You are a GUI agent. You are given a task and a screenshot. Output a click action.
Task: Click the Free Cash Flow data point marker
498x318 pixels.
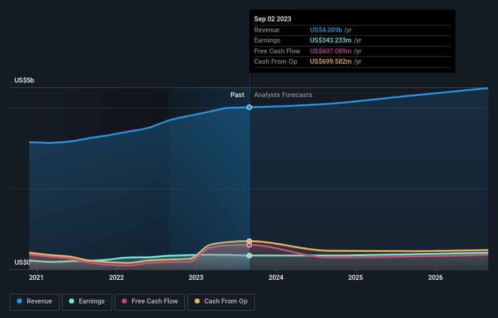pyautogui.click(x=249, y=245)
